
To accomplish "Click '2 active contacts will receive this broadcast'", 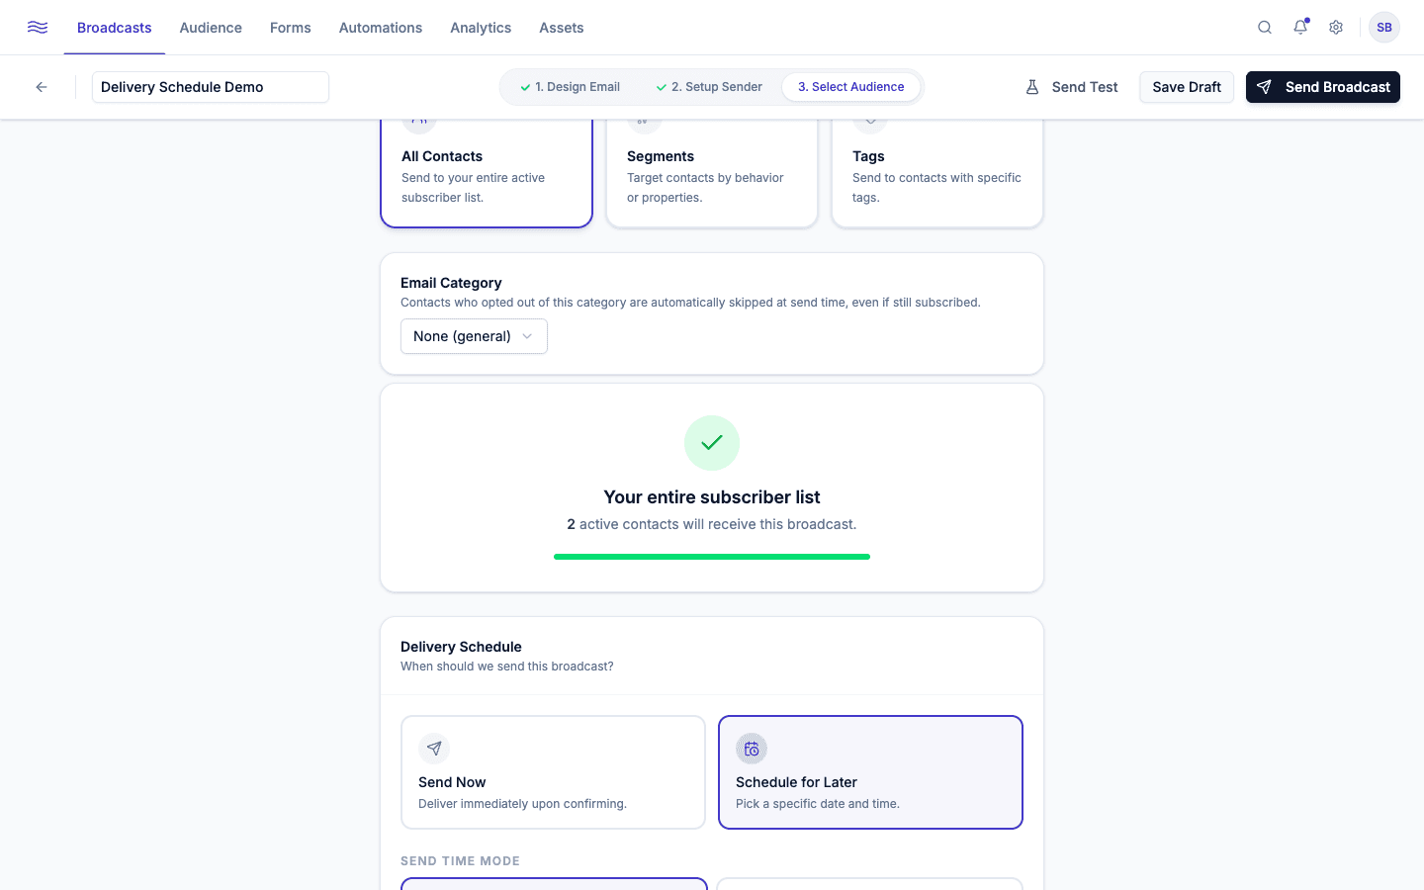I will tap(712, 524).
